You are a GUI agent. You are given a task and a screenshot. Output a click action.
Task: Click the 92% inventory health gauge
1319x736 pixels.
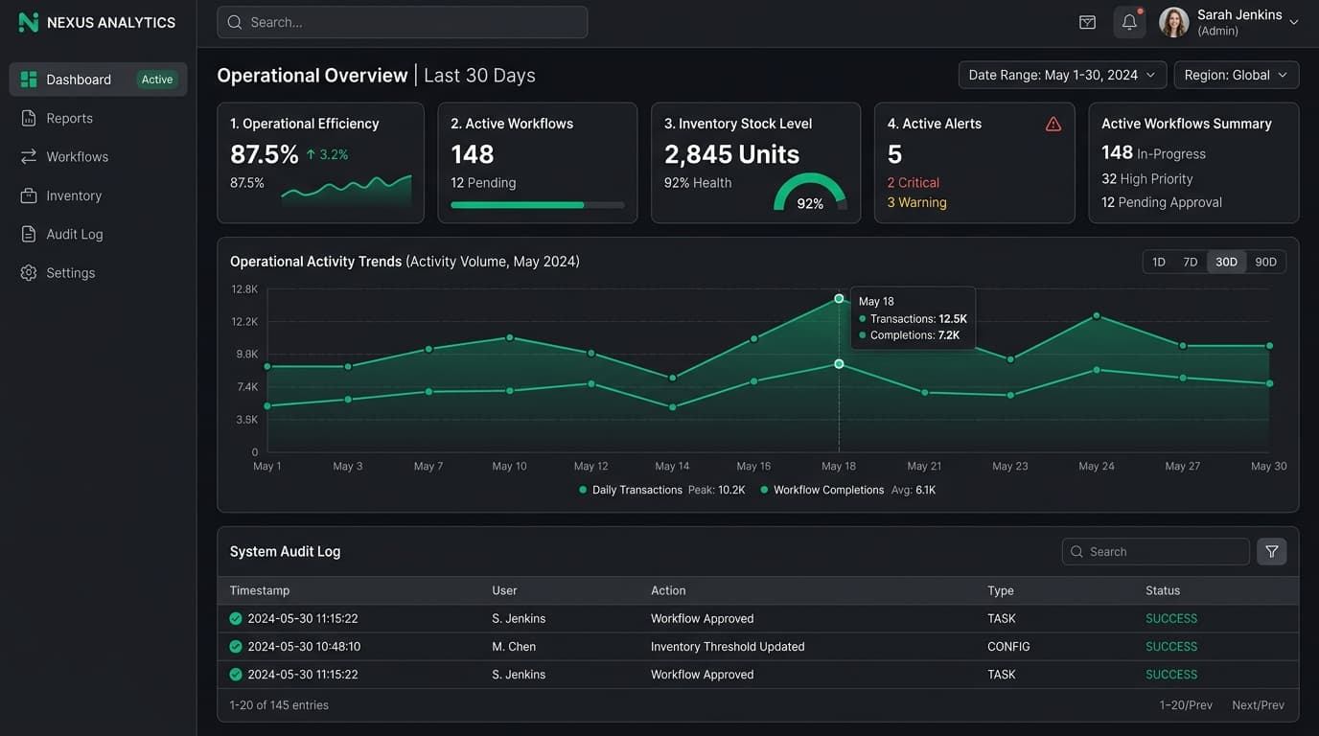(x=810, y=192)
